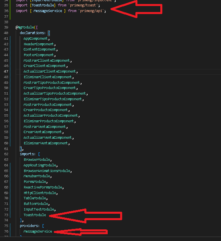The width and height of the screenshot is (221, 241).
Task: Click ToastModule in the line 35 import
Action: (43, 5)
